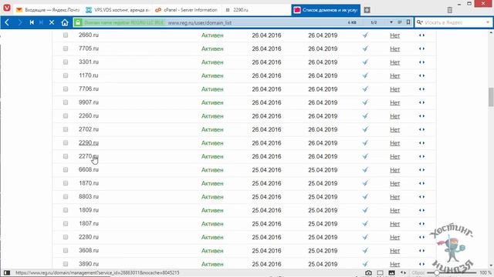The image size is (494, 277).
Task: Open the 2270.ru domain link
Action: click(89, 156)
